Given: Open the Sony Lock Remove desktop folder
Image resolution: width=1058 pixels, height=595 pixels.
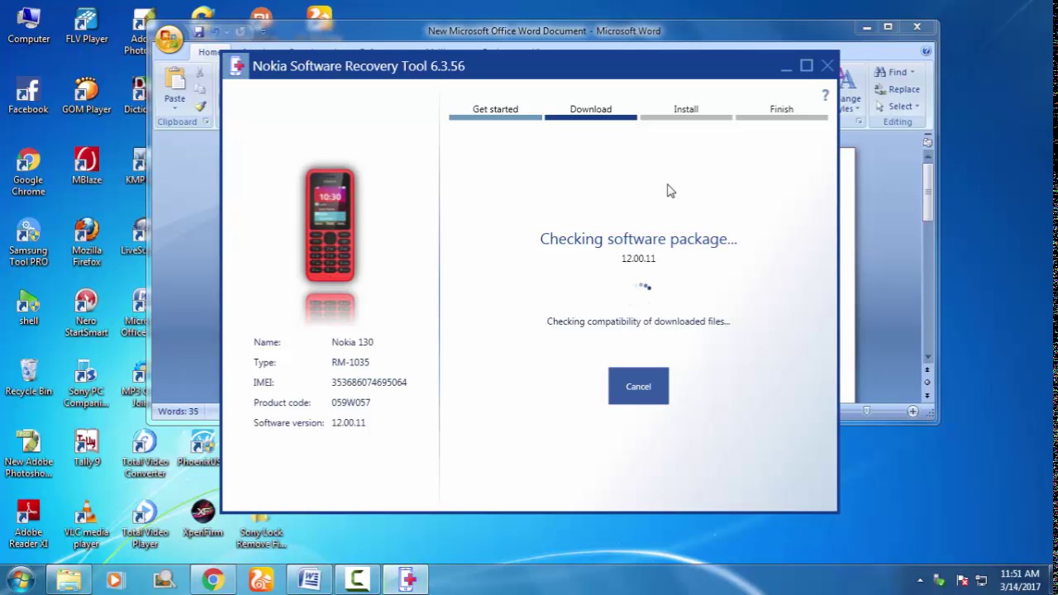Looking at the screenshot, I should point(261,529).
